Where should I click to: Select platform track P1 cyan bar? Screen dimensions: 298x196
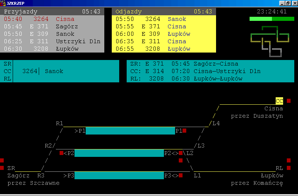(x=130, y=131)
